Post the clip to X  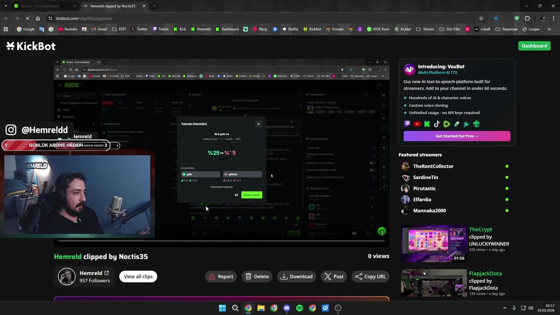334,276
